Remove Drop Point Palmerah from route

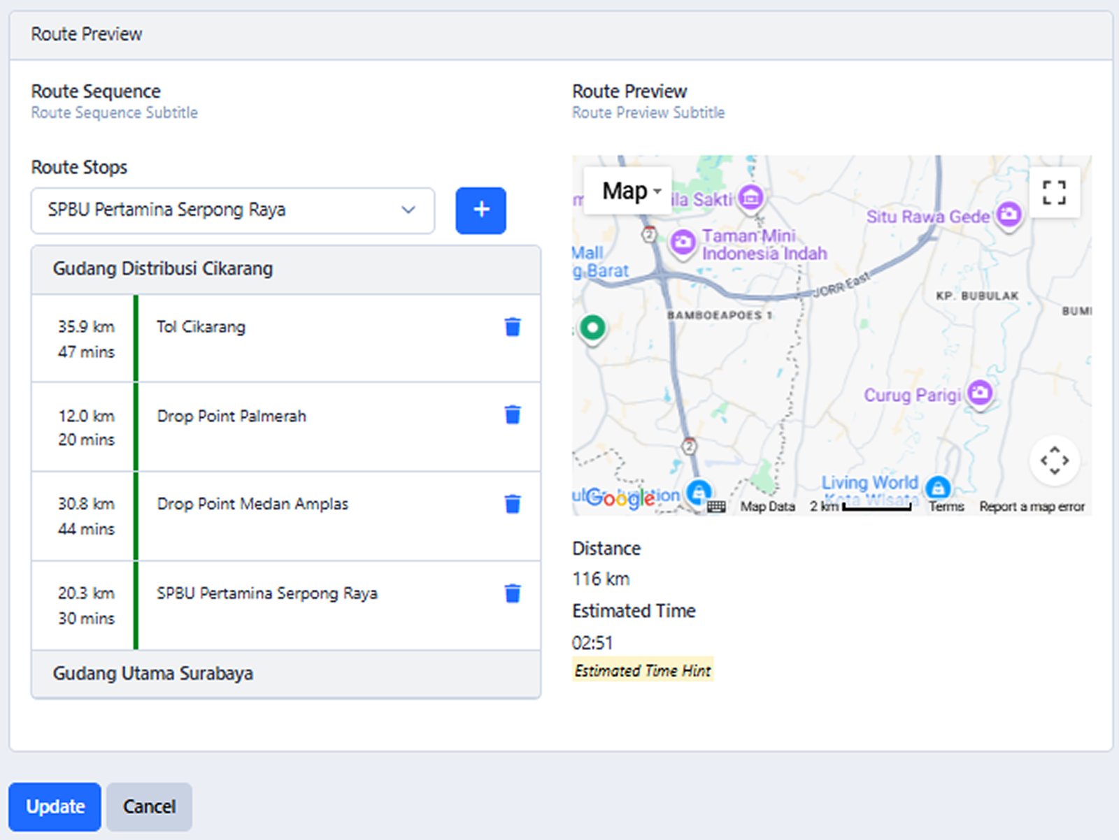click(513, 415)
